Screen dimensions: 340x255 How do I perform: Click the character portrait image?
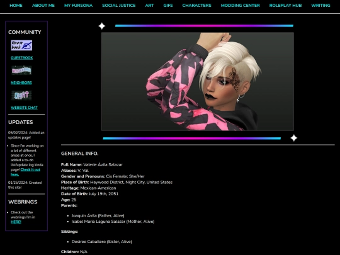[198, 81]
